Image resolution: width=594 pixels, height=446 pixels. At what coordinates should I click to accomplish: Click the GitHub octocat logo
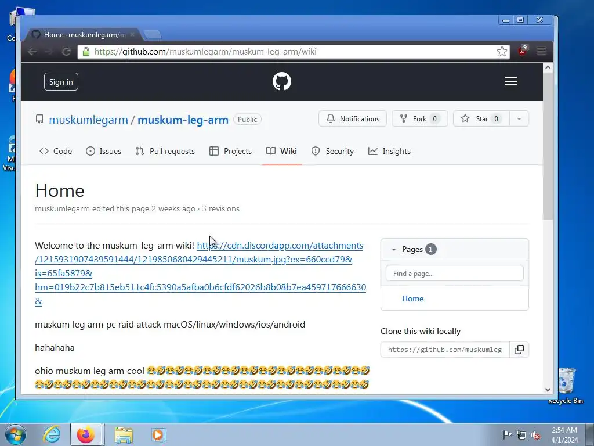click(282, 81)
